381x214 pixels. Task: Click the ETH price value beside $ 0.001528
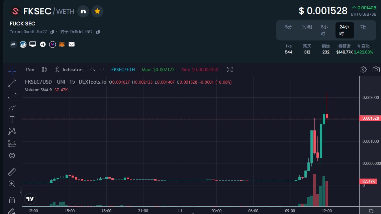[364, 14]
